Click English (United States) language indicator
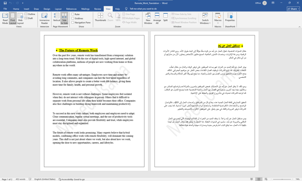Viewport: 302px width, 181px height. pos(45,179)
